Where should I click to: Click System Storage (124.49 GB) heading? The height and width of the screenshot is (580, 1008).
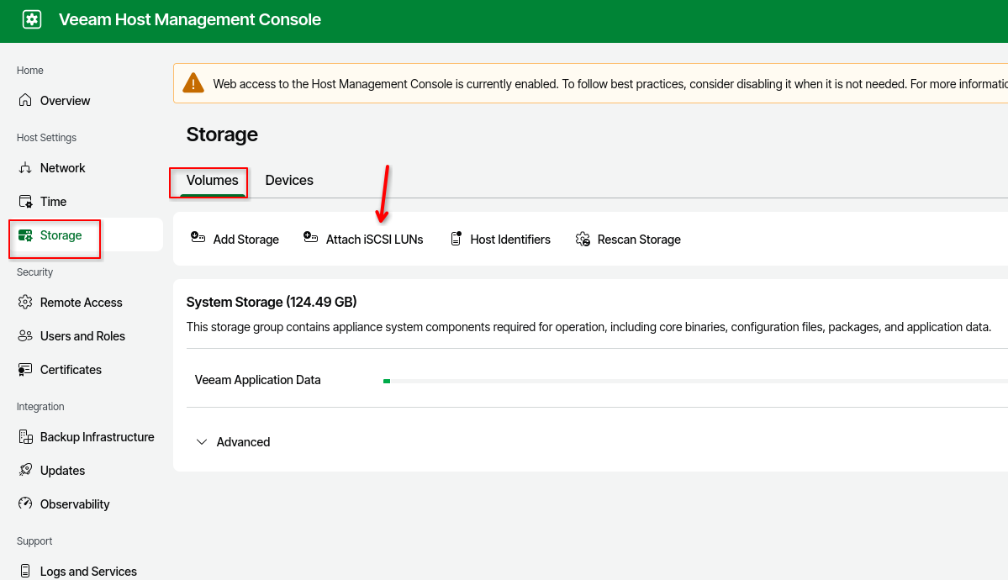[272, 302]
